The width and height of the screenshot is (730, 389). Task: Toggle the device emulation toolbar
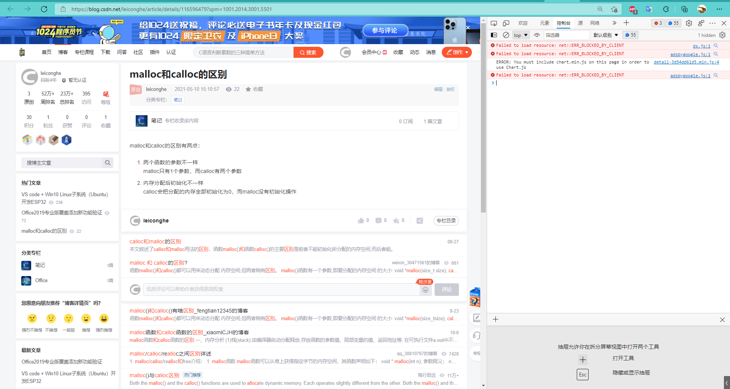(506, 23)
